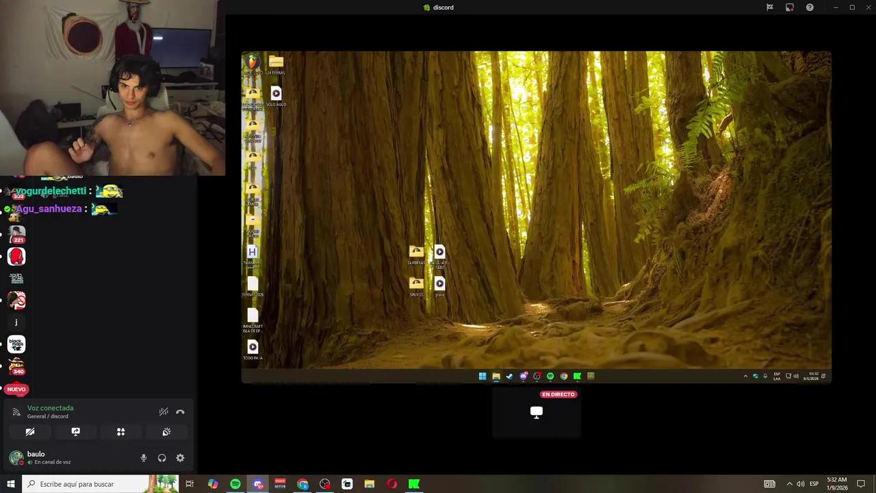Deafen audio with the headphones icon
Screen dimensions: 876x493
162,458
